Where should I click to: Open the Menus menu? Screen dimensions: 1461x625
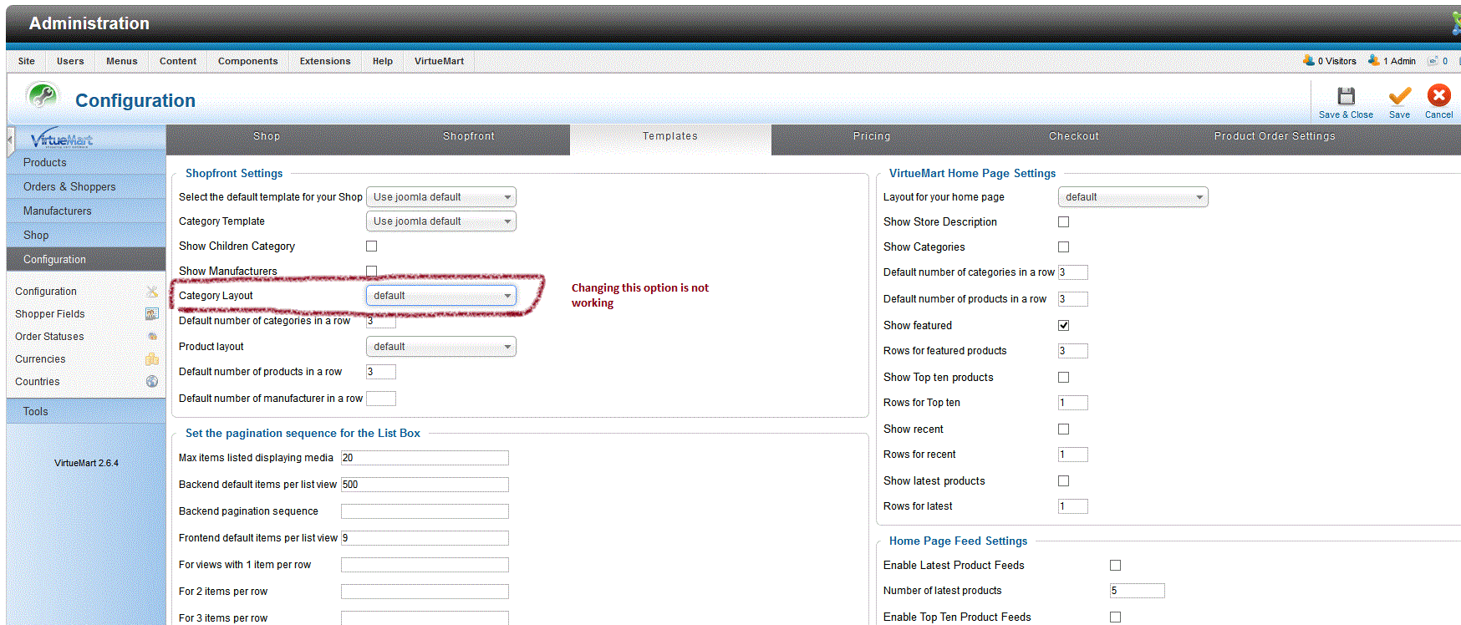coord(122,61)
